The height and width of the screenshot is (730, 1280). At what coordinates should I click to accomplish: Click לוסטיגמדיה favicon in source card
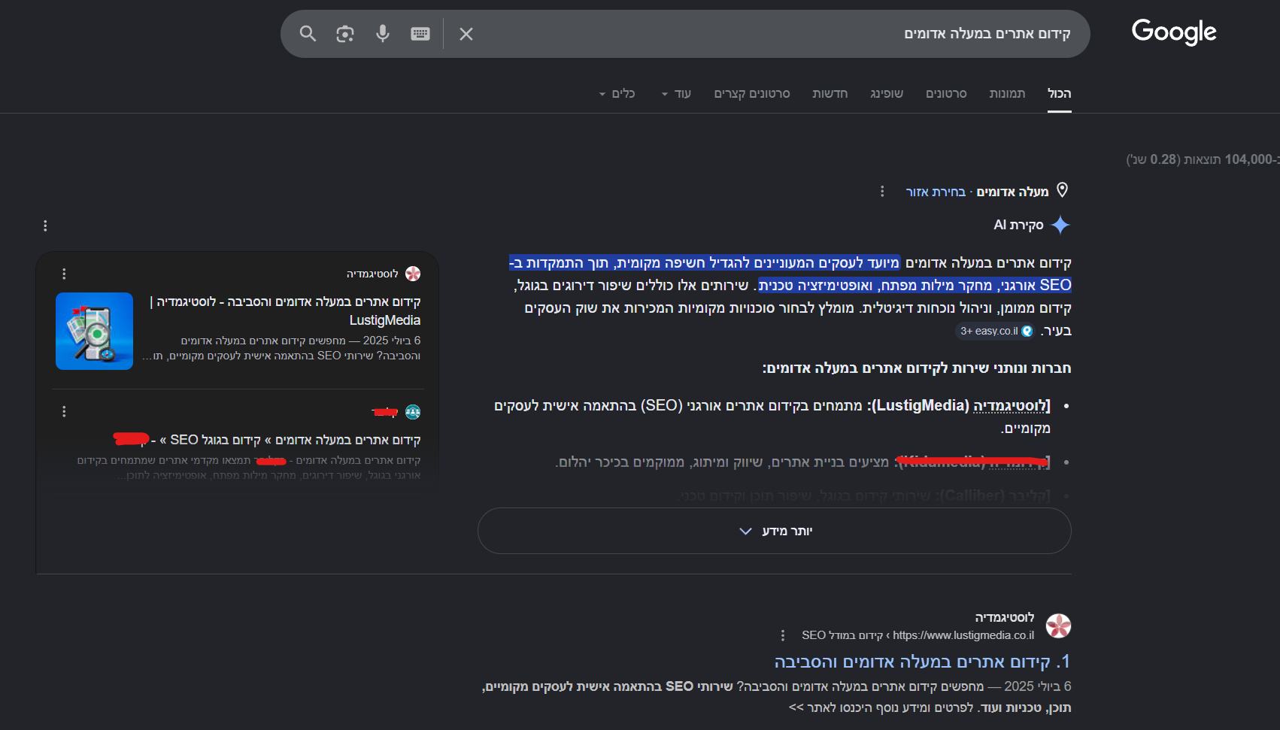pyautogui.click(x=413, y=274)
